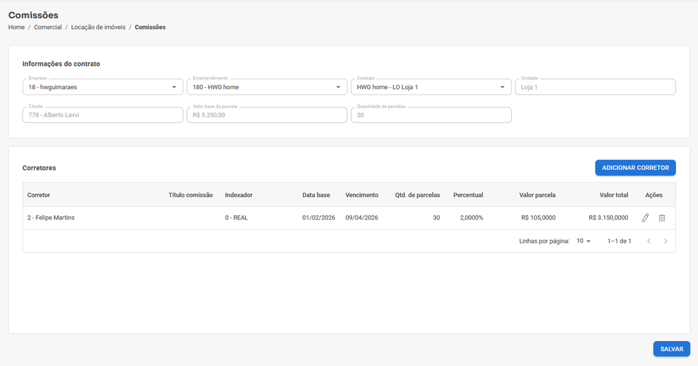698x366 pixels.
Task: Click the Cliente field
Action: 103,115
